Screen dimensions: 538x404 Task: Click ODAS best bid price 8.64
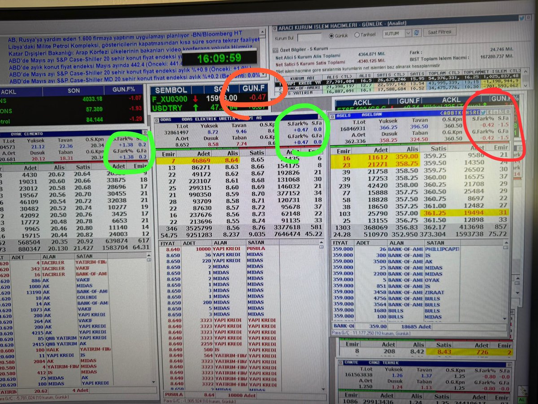tap(231, 159)
